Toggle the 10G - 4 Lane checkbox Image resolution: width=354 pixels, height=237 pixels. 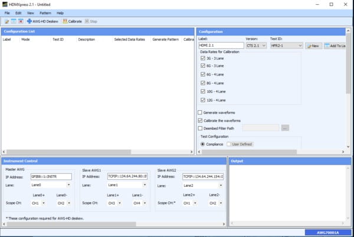(x=203, y=91)
